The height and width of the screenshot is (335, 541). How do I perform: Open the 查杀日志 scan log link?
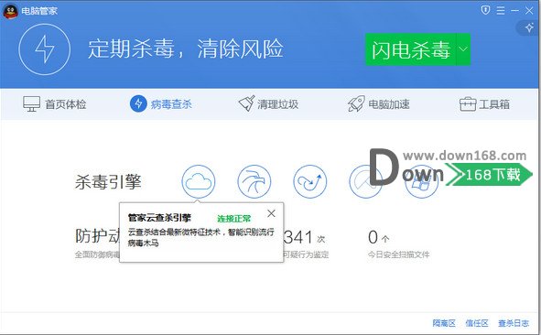point(514,323)
